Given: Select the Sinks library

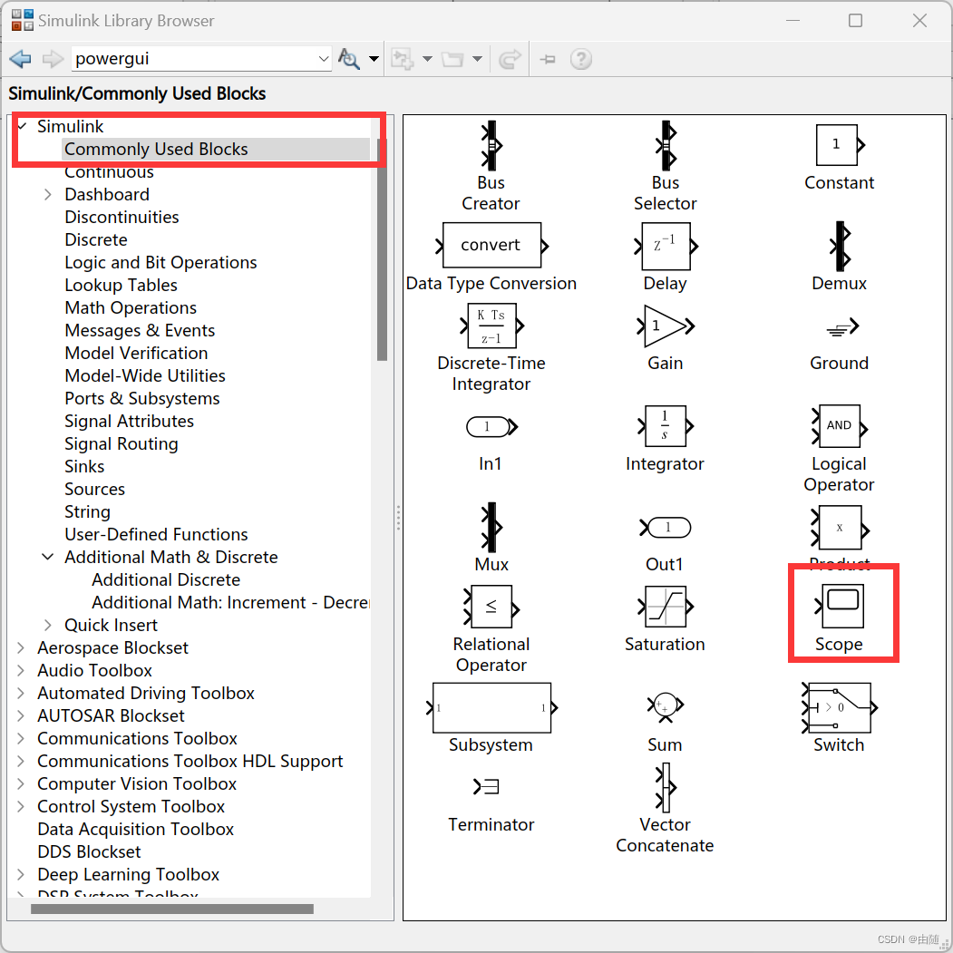Looking at the screenshot, I should coord(84,466).
